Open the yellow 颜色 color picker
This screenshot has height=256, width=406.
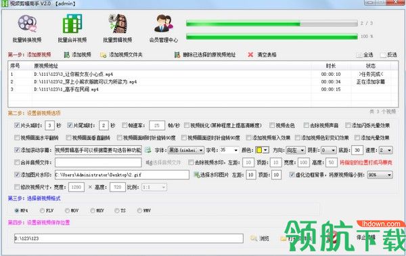click(262, 150)
